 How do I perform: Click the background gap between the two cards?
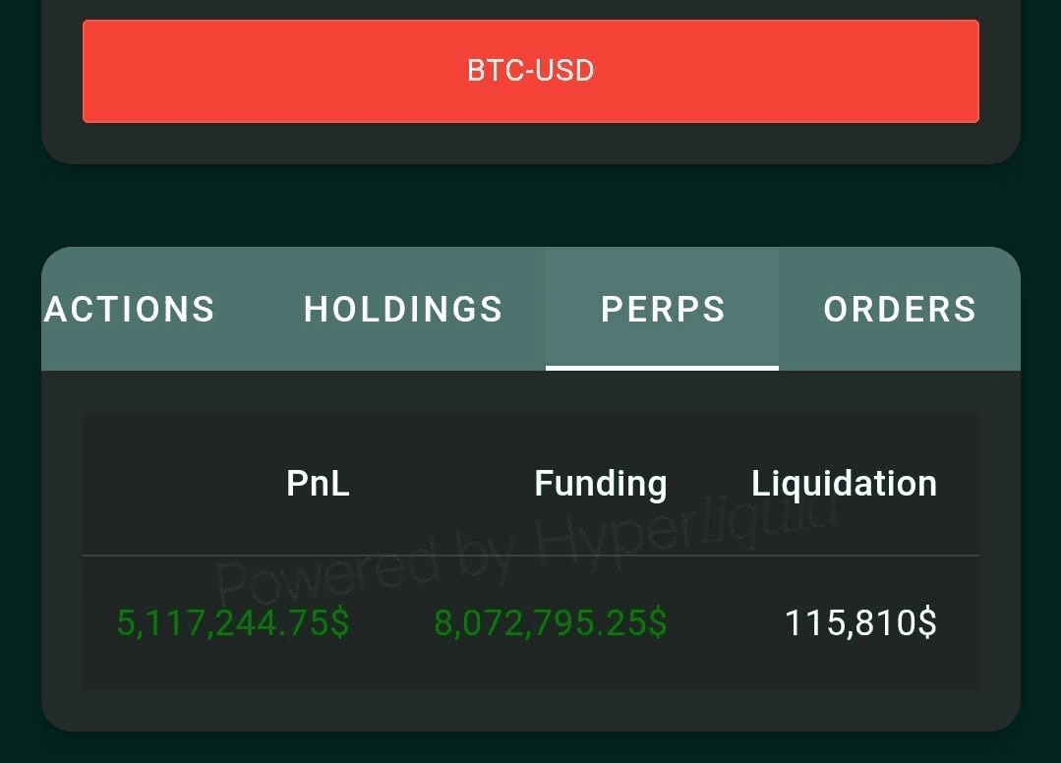coord(530,205)
